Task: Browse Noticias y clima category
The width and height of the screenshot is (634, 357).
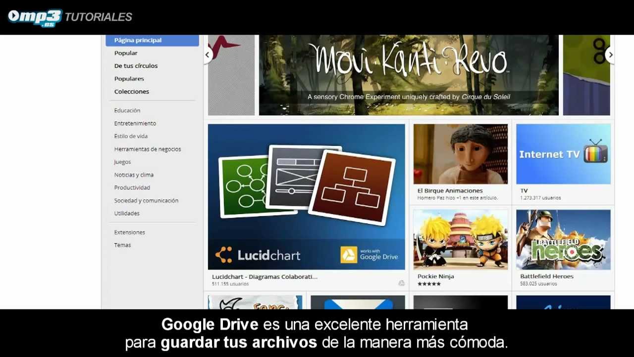Action: click(134, 175)
